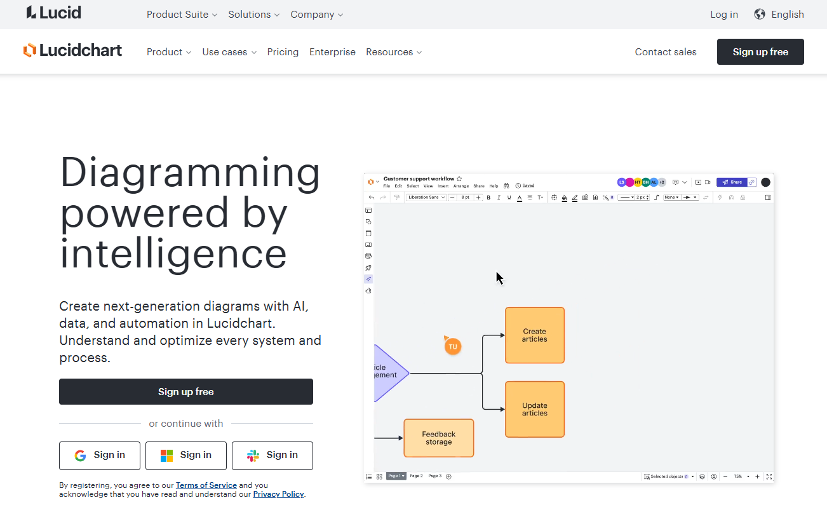Image resolution: width=827 pixels, height=512 pixels.
Task: Click the fullscreen icon in the bottom bar
Action: pyautogui.click(x=769, y=476)
